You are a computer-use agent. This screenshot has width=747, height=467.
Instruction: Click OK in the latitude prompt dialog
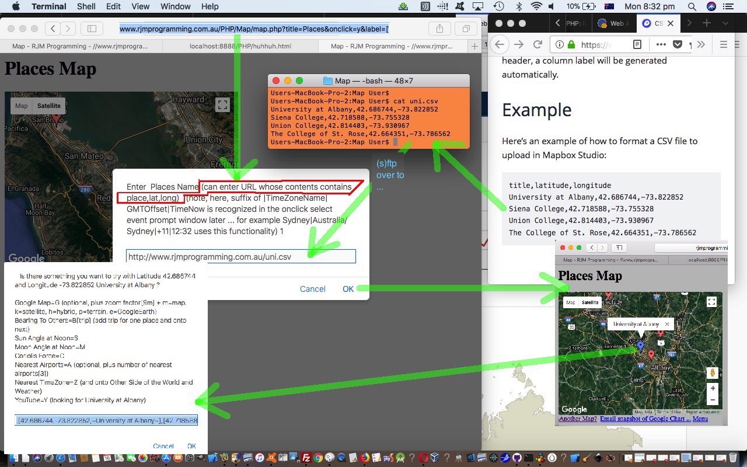tap(191, 447)
